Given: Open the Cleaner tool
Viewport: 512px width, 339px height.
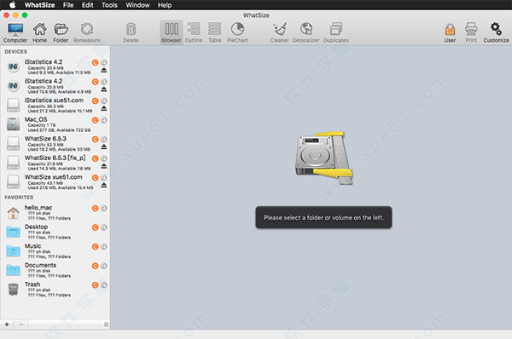Looking at the screenshot, I should click(280, 32).
